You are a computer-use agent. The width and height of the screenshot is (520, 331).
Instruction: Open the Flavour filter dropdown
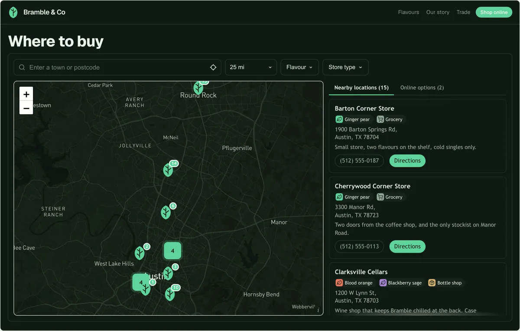coord(300,67)
